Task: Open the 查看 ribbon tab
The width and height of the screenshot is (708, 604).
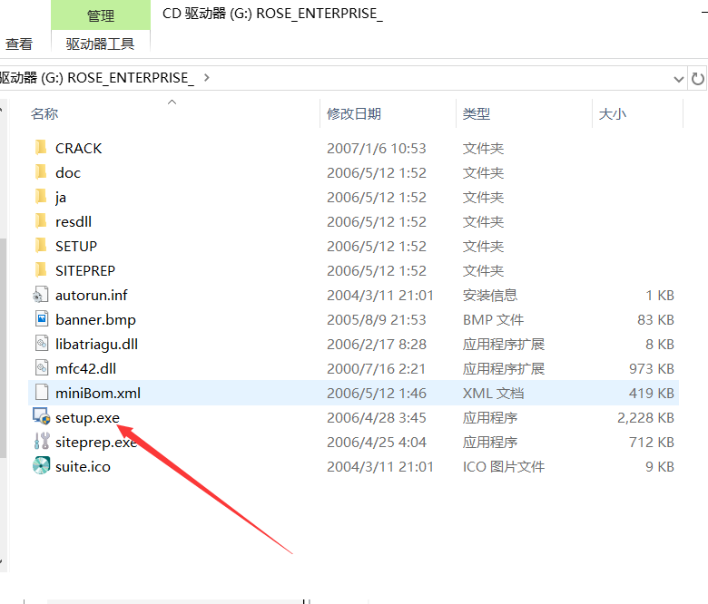Action: pyautogui.click(x=19, y=44)
